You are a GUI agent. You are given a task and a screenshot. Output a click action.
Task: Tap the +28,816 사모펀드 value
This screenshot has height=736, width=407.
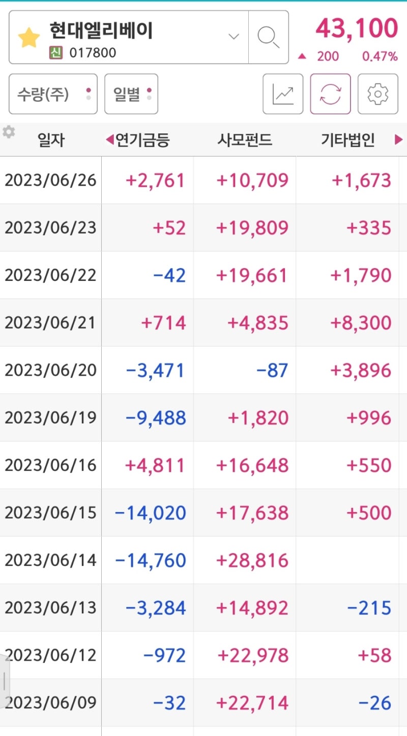pyautogui.click(x=252, y=560)
